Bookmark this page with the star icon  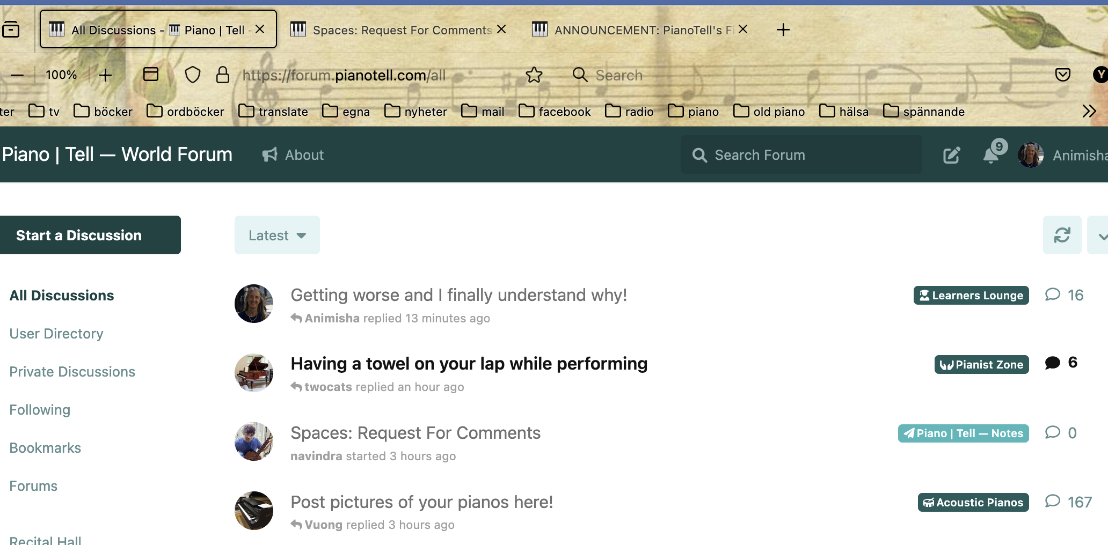534,75
